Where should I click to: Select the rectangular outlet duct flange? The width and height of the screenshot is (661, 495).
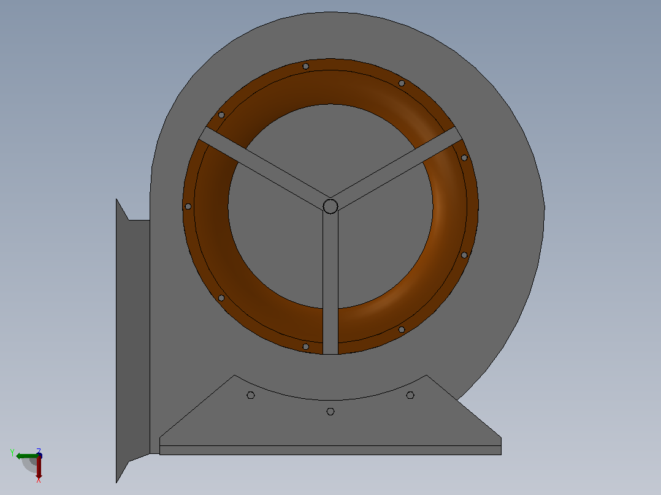(x=133, y=341)
